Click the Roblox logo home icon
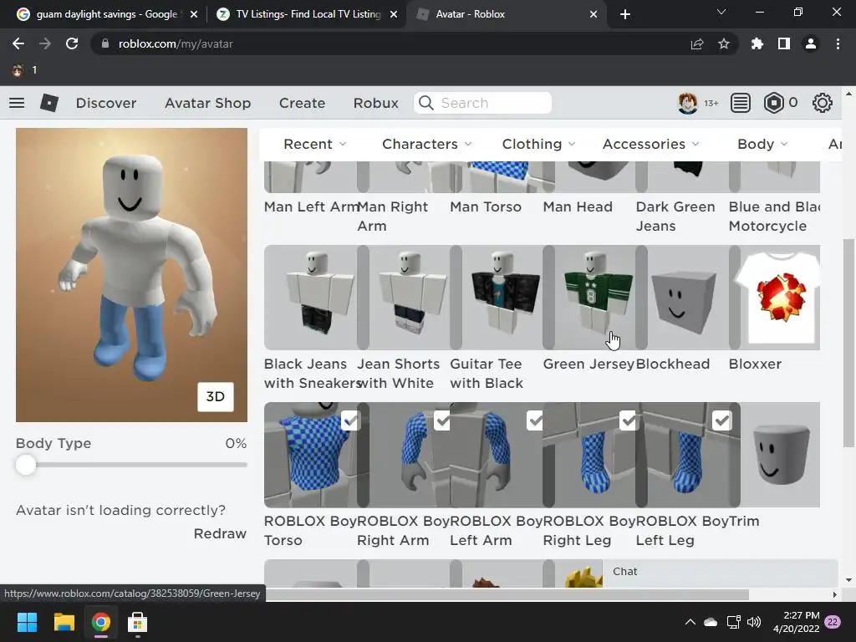The height and width of the screenshot is (642, 856). click(49, 103)
